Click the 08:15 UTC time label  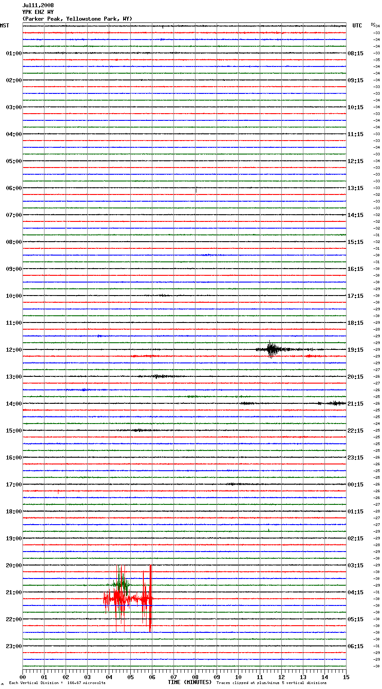coord(355,53)
